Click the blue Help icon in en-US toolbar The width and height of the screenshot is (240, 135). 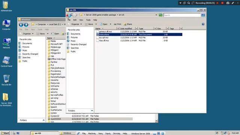pyautogui.click(x=203, y=24)
